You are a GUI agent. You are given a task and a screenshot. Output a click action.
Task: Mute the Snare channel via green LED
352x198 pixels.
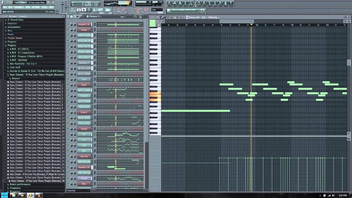click(68, 79)
